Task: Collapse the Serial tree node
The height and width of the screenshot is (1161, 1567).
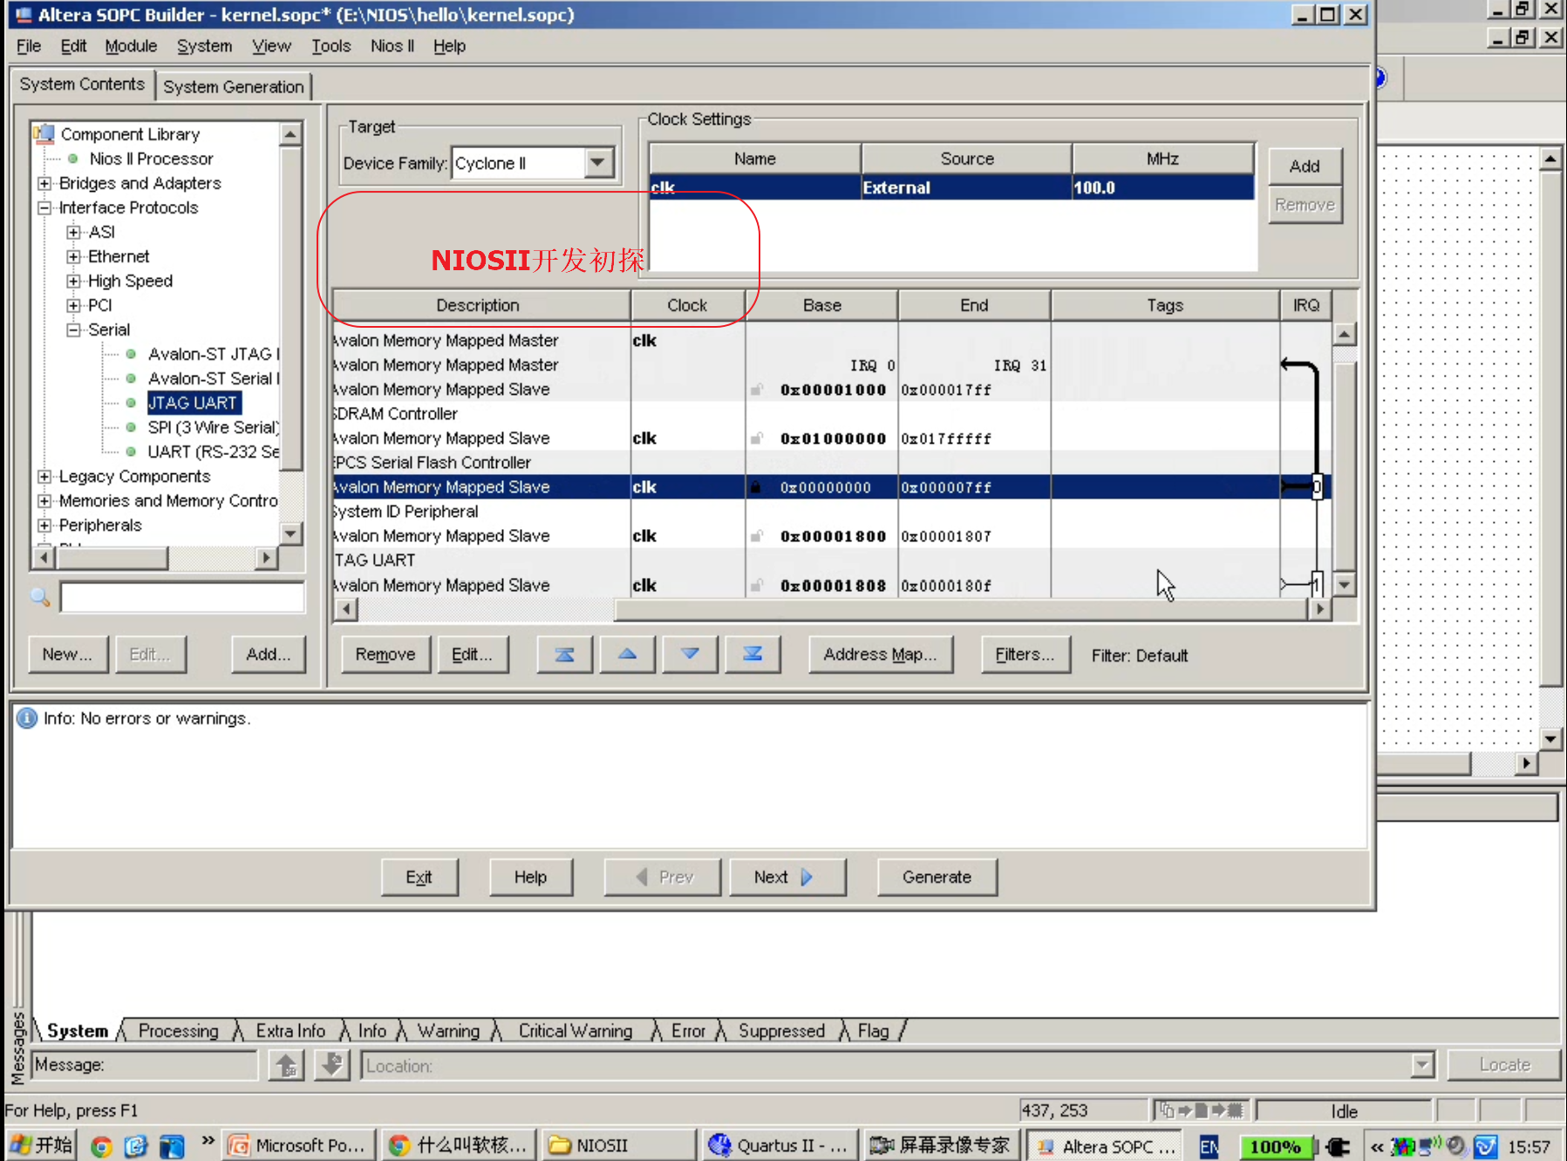Action: [x=73, y=329]
